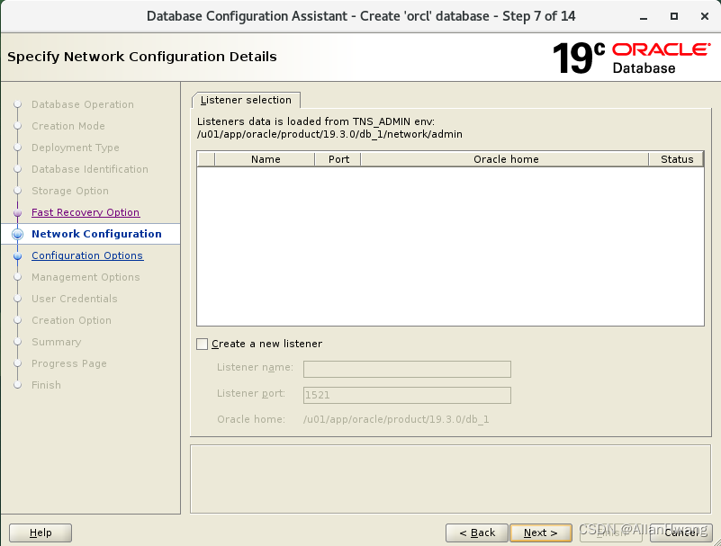Viewport: 721px width, 546px height.
Task: Click the Storage Option step bullet icon
Action: click(x=18, y=191)
